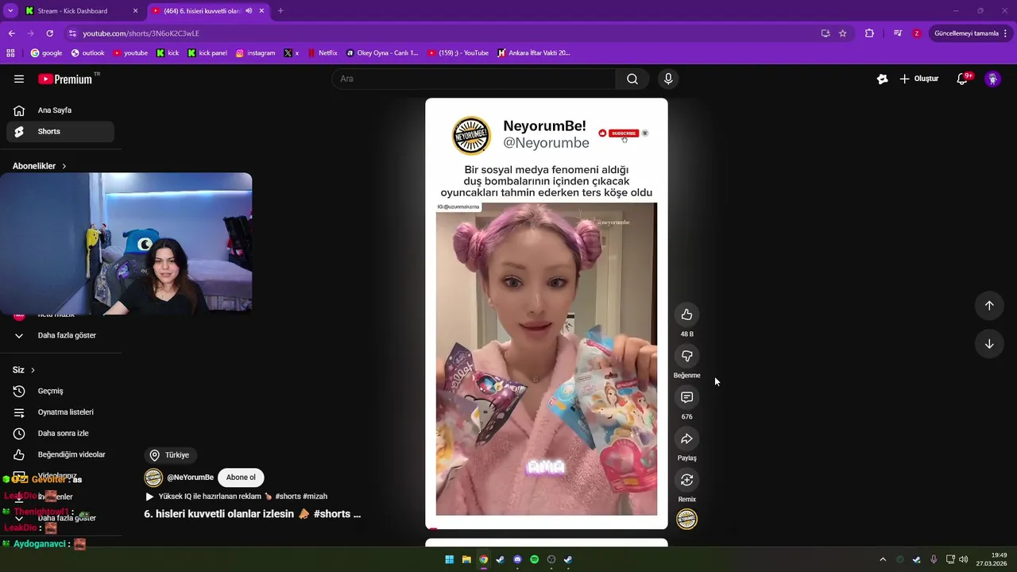This screenshot has height=572, width=1017.
Task: Open Daha sonra izle list
Action: pos(60,434)
